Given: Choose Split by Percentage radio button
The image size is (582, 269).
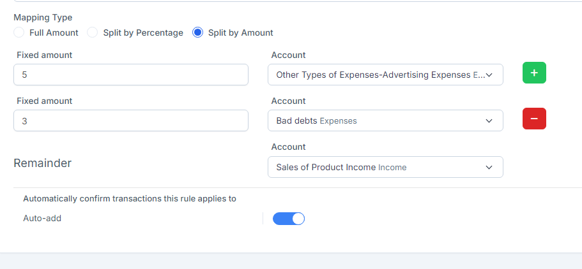Looking at the screenshot, I should pyautogui.click(x=93, y=33).
